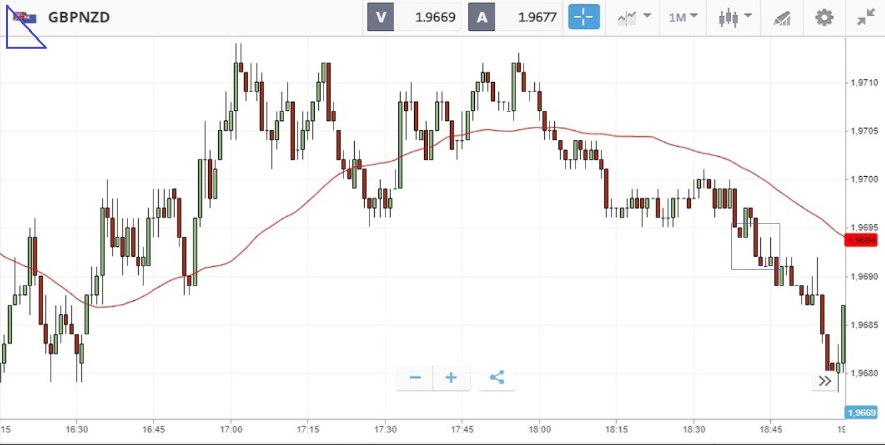Open the candlestick chart type dropdown

735,17
